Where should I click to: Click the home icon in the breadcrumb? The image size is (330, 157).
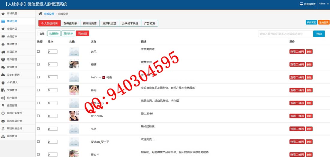[x=40, y=14]
